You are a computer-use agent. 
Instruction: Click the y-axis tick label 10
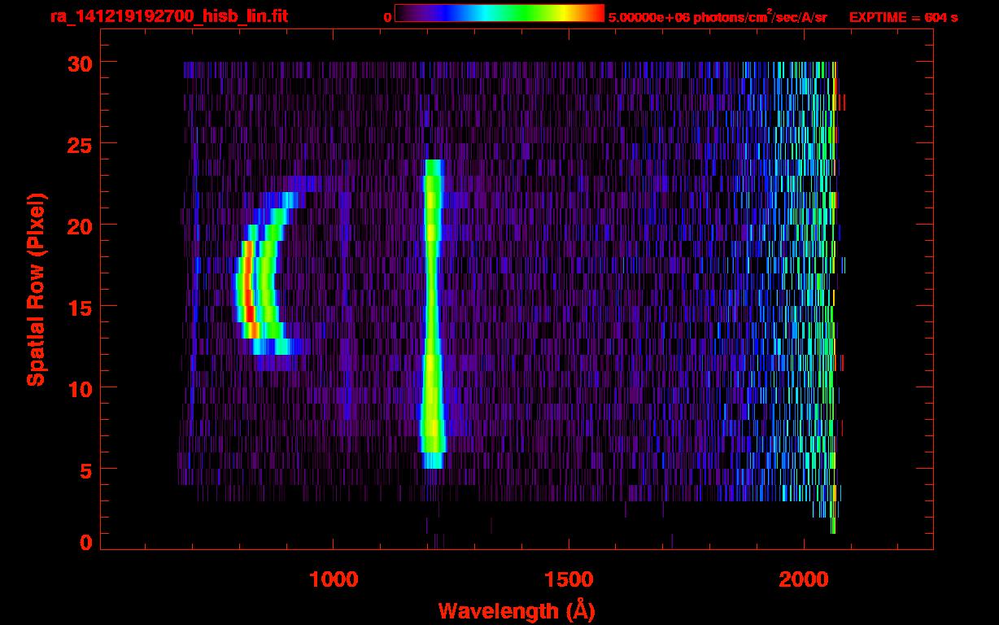pyautogui.click(x=78, y=388)
